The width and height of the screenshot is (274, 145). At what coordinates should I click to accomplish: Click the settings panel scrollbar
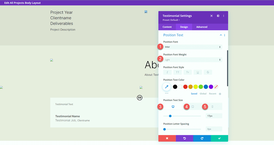(228, 68)
